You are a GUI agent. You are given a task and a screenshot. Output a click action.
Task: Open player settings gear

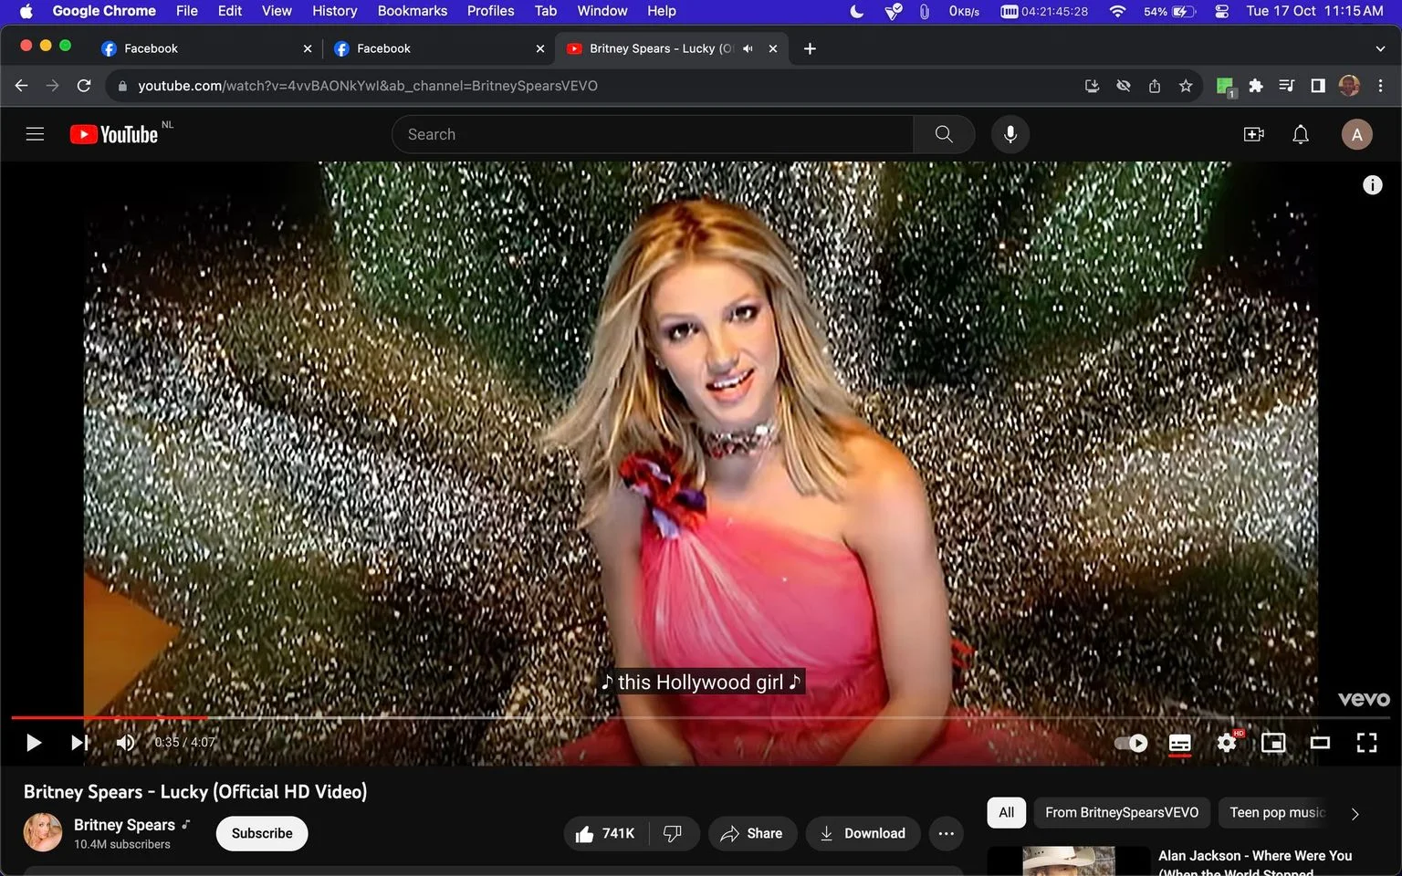[1228, 743]
